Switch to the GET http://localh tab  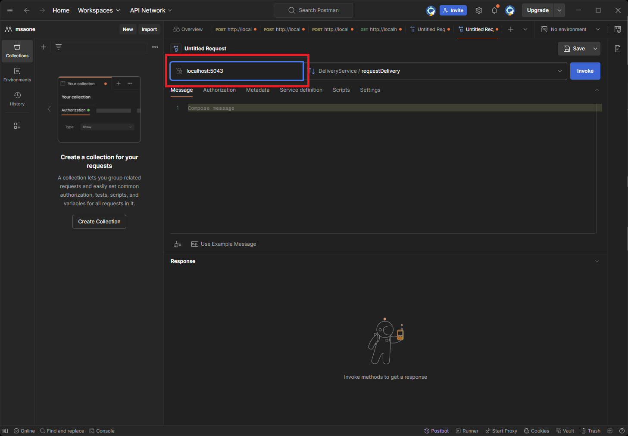coord(381,29)
